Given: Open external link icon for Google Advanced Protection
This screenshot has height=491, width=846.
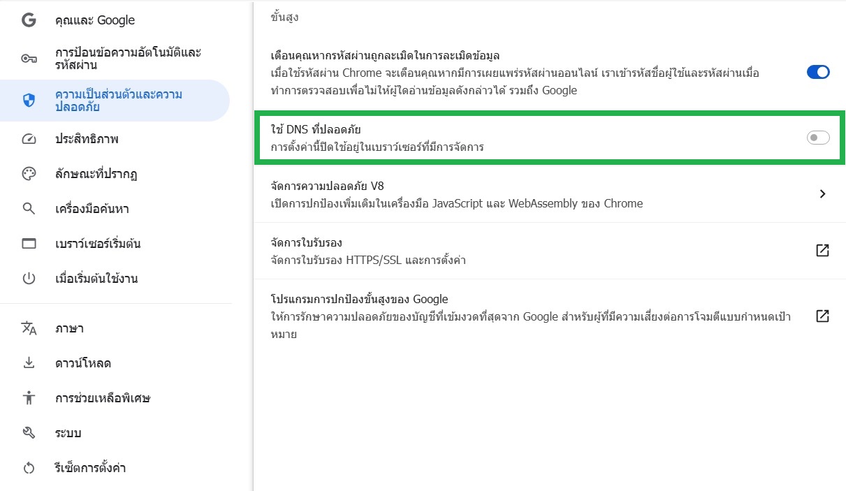Looking at the screenshot, I should [822, 316].
